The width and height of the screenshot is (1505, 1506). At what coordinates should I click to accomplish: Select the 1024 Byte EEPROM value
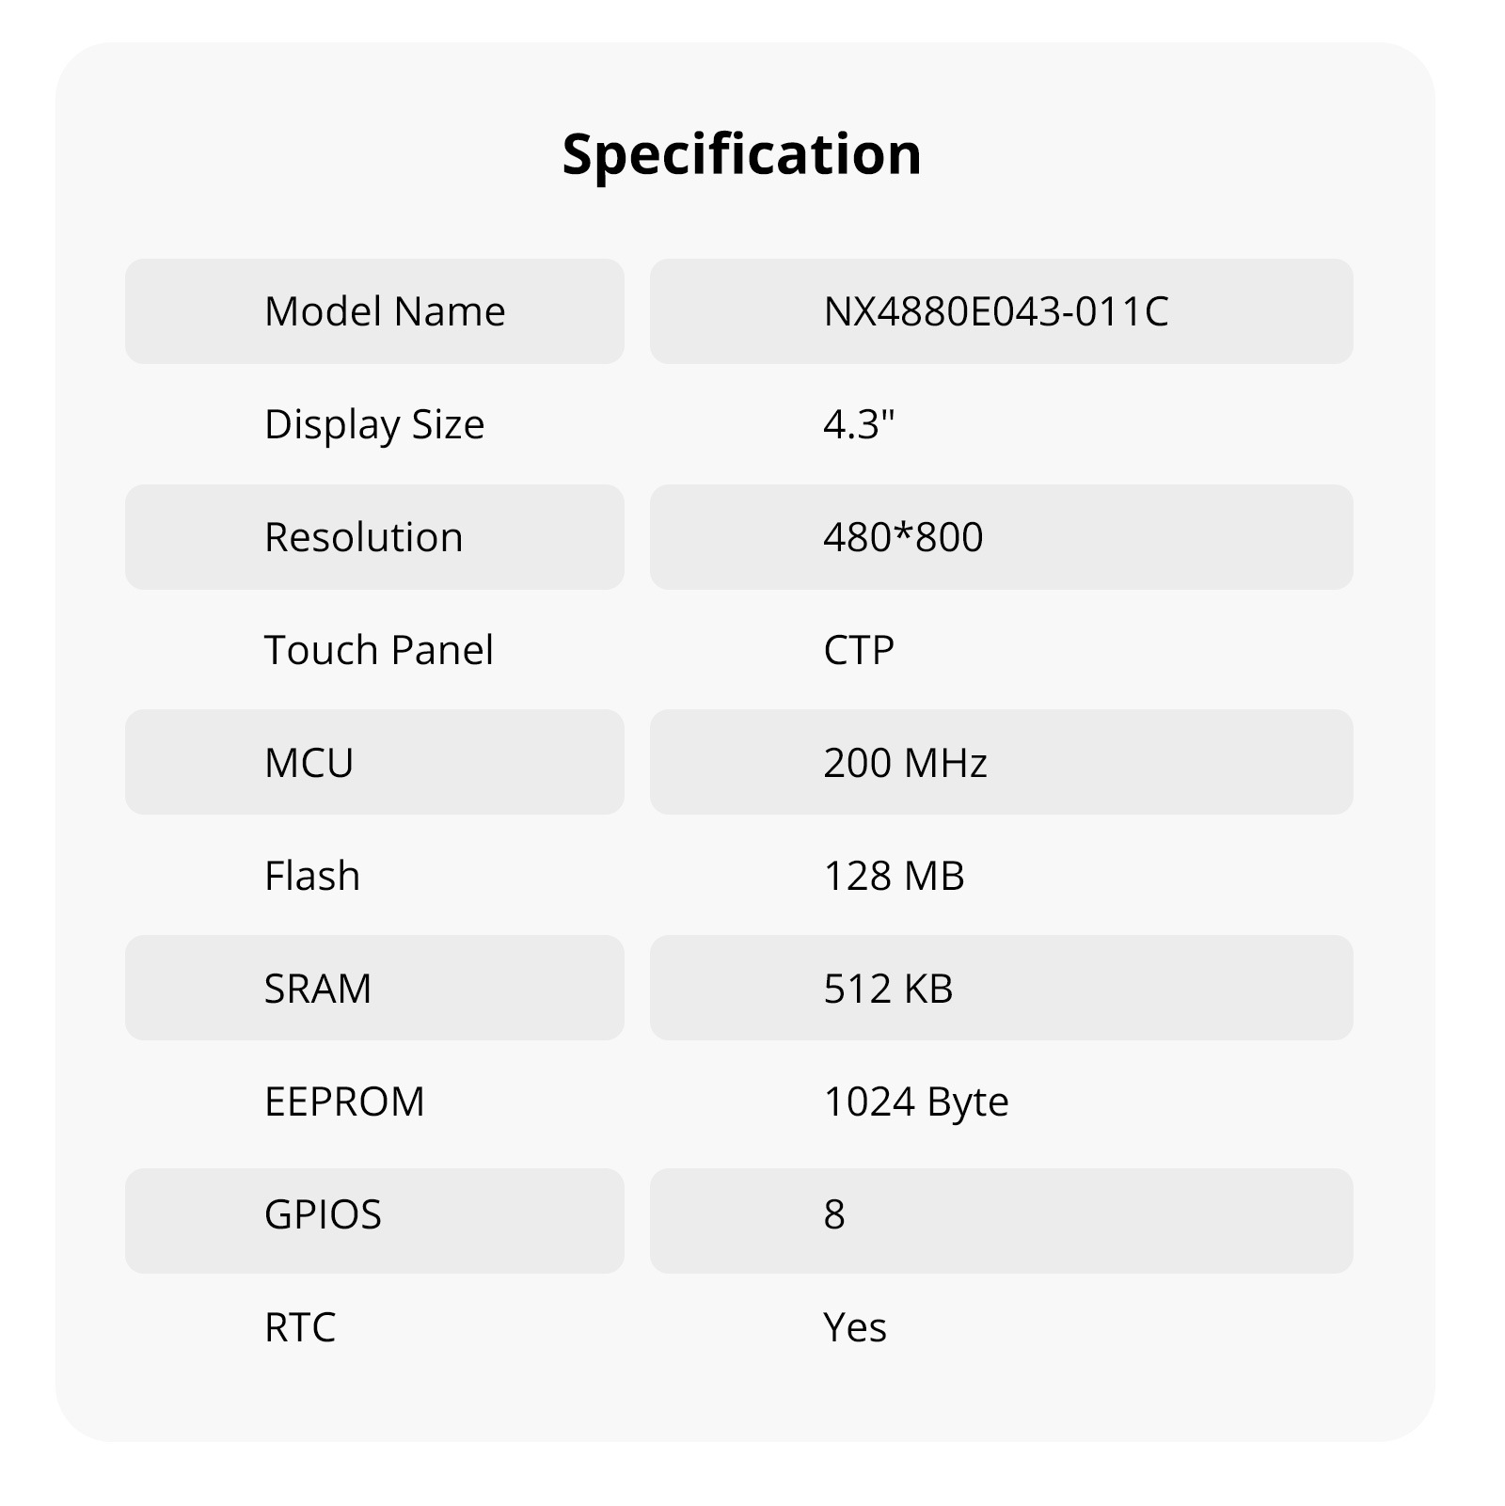[915, 1102]
